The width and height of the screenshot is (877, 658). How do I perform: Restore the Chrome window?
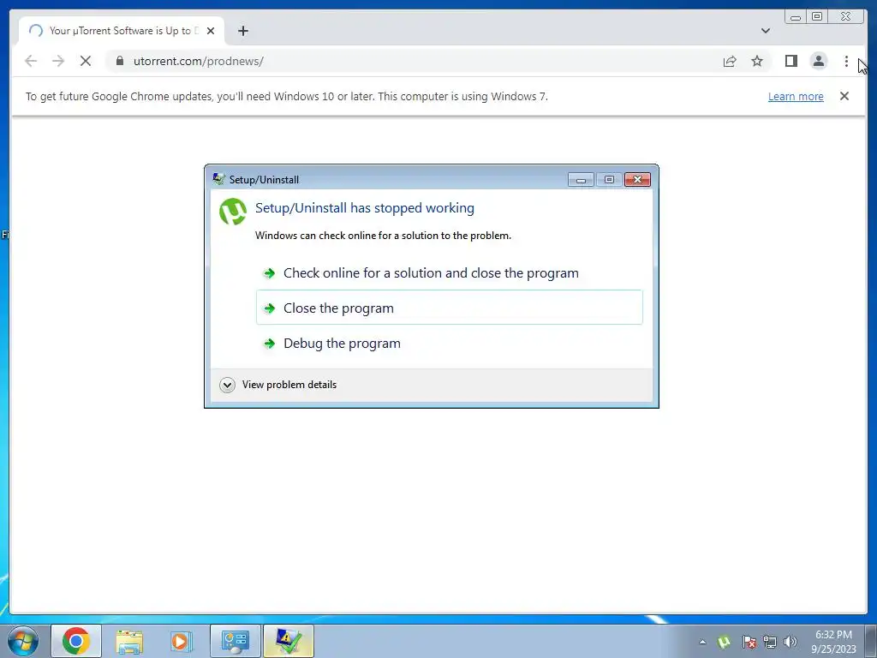pyautogui.click(x=817, y=17)
